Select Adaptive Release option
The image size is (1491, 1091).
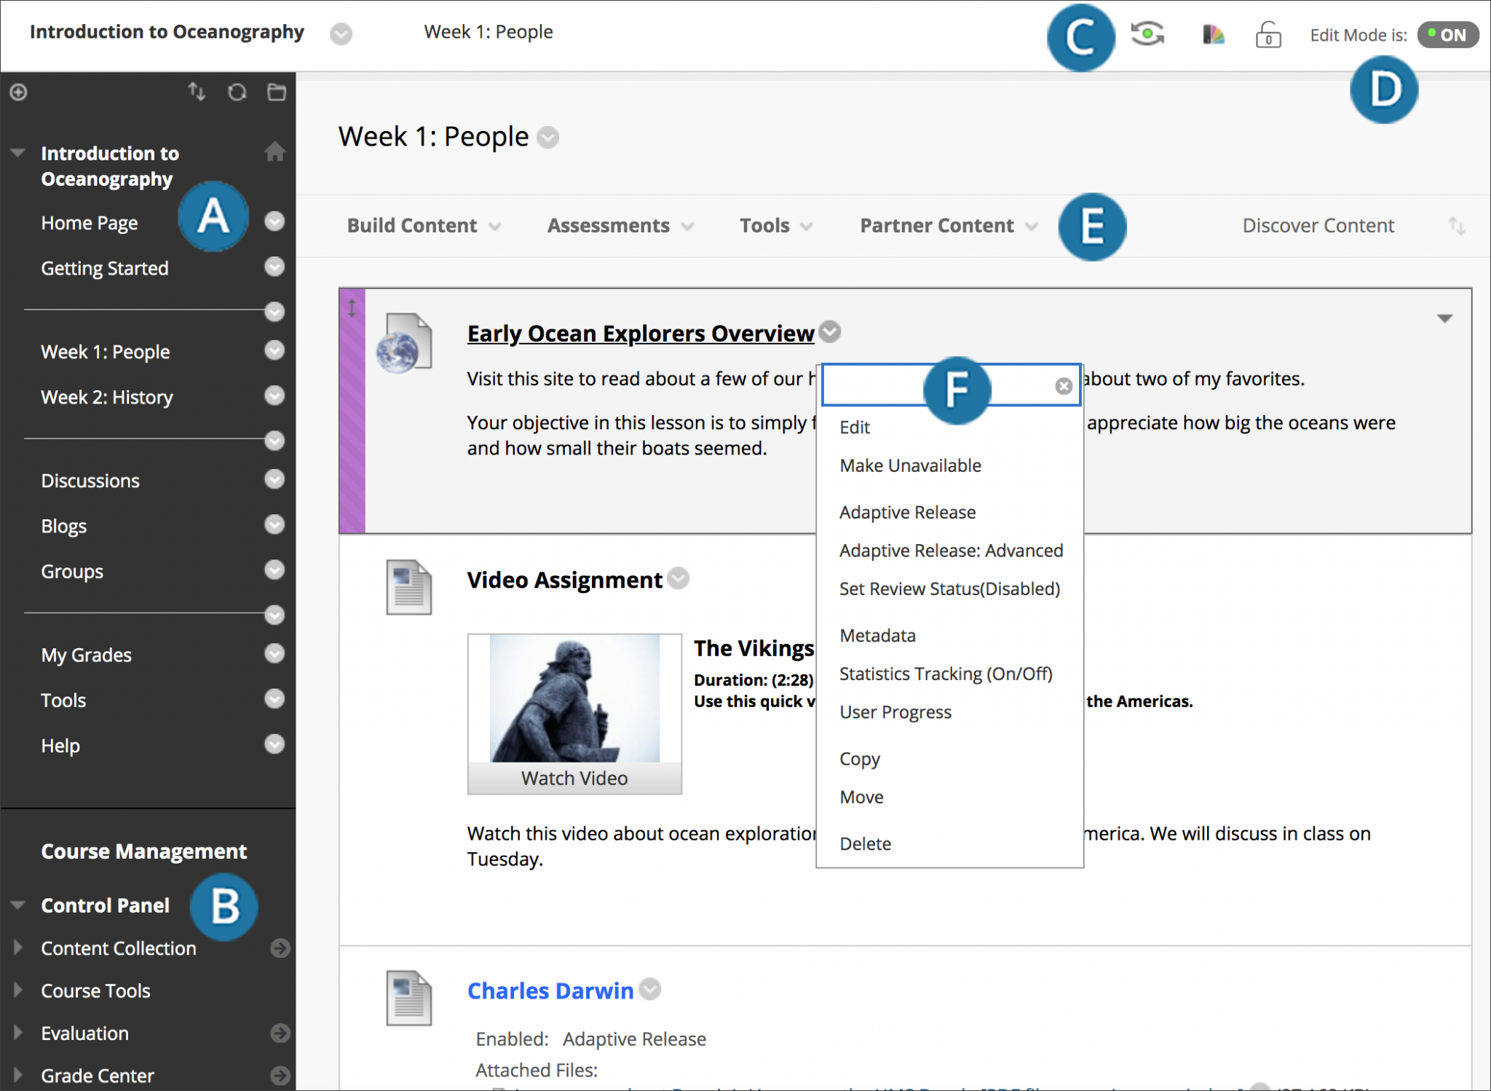click(x=907, y=512)
